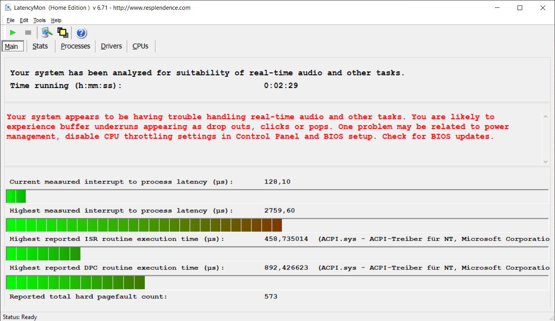Click the red warning message text

[258, 127]
